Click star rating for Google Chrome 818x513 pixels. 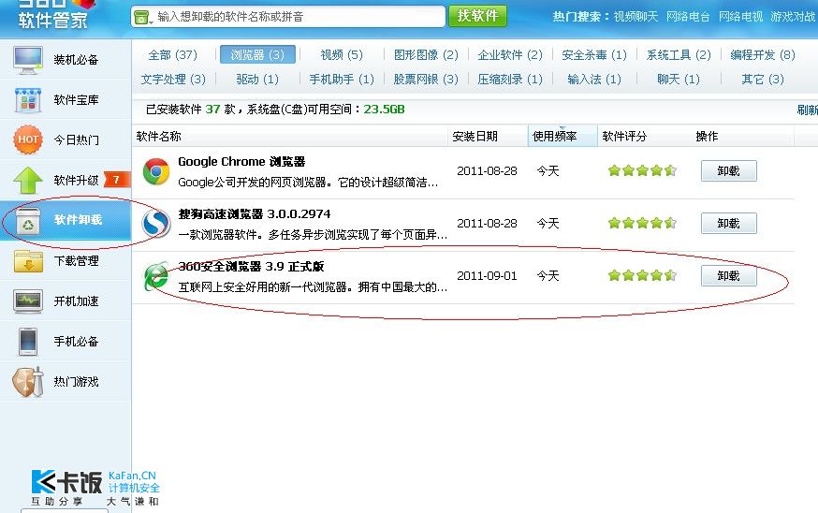[x=642, y=170]
